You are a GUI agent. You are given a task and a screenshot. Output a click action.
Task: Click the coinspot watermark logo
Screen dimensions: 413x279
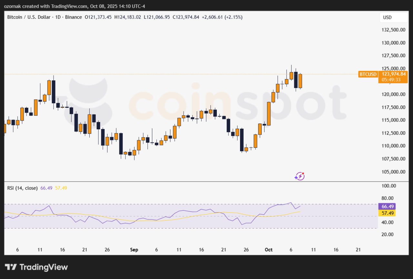(x=206, y=100)
